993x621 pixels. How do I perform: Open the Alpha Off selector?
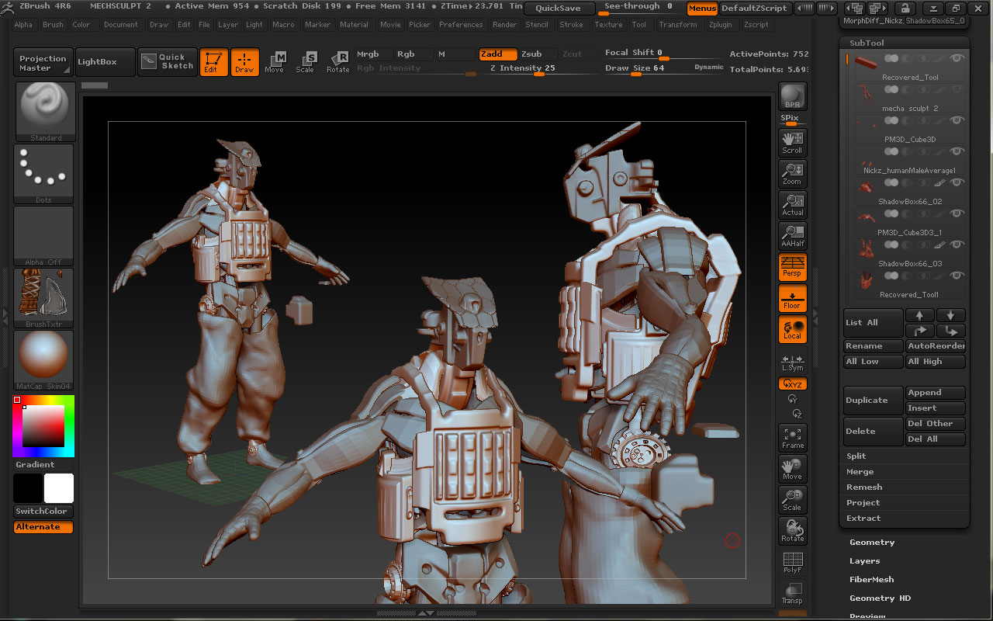pos(44,236)
